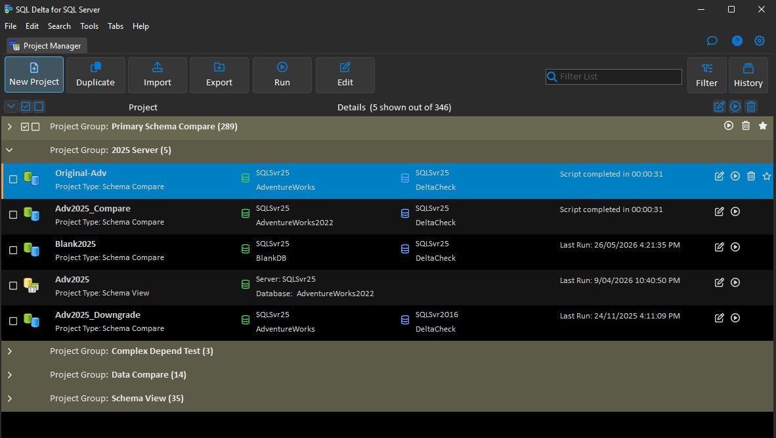This screenshot has width=776, height=438.
Task: Edit the Adv2025_Downgrade project
Action: 719,318
